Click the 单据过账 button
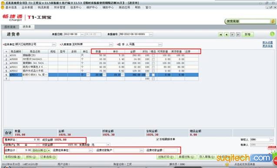 (186, 157)
